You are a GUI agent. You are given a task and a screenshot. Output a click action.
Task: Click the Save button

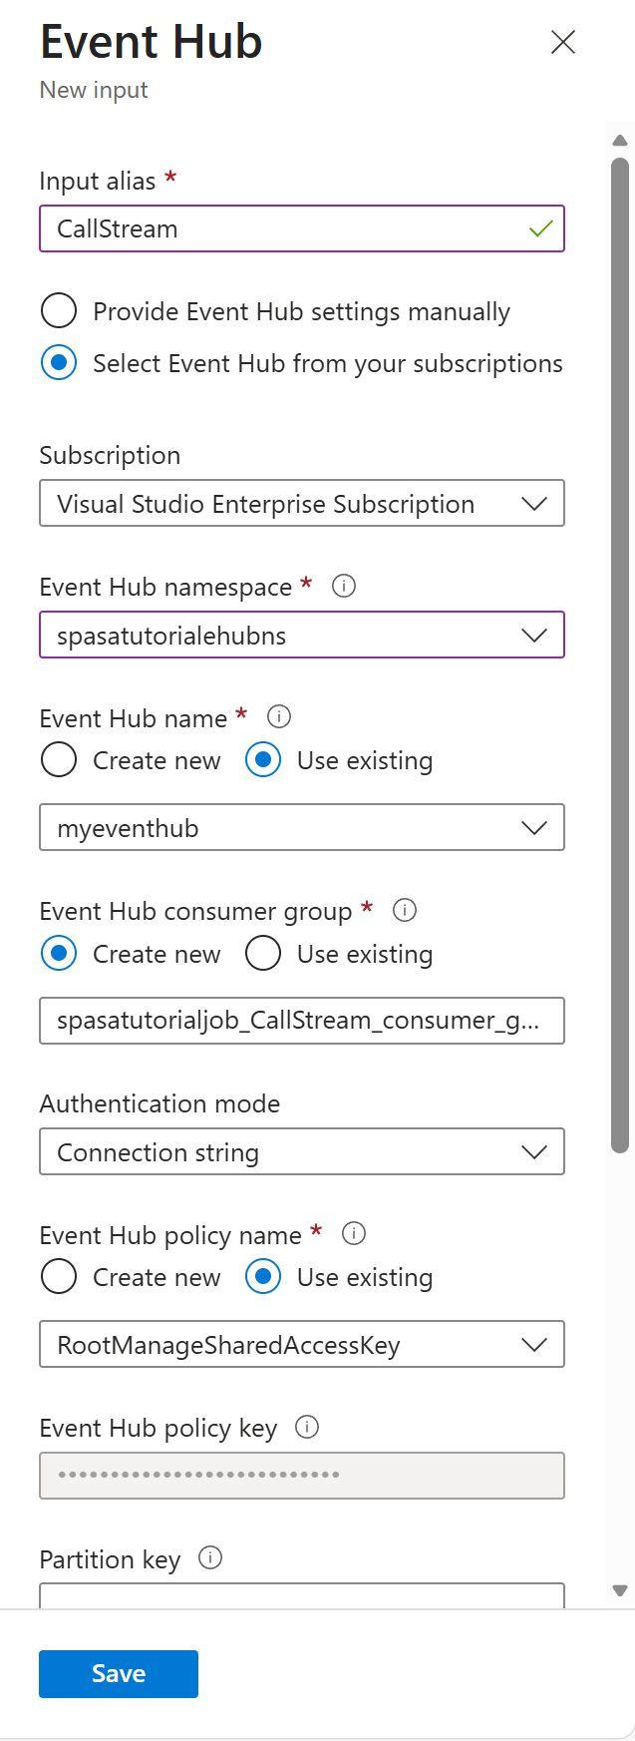point(118,1673)
